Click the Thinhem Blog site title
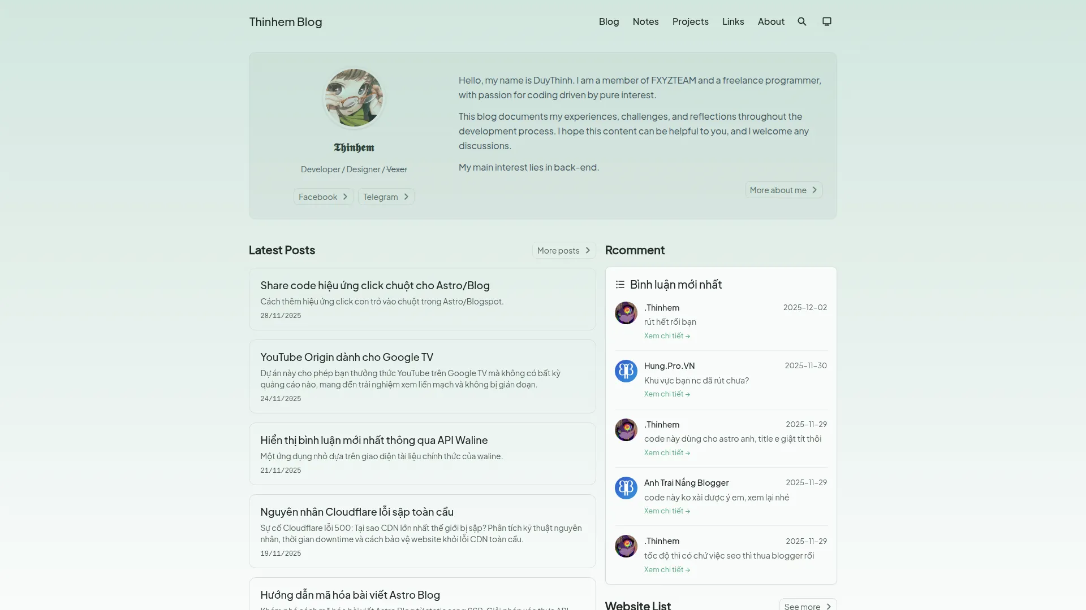The height and width of the screenshot is (610, 1086). click(286, 21)
